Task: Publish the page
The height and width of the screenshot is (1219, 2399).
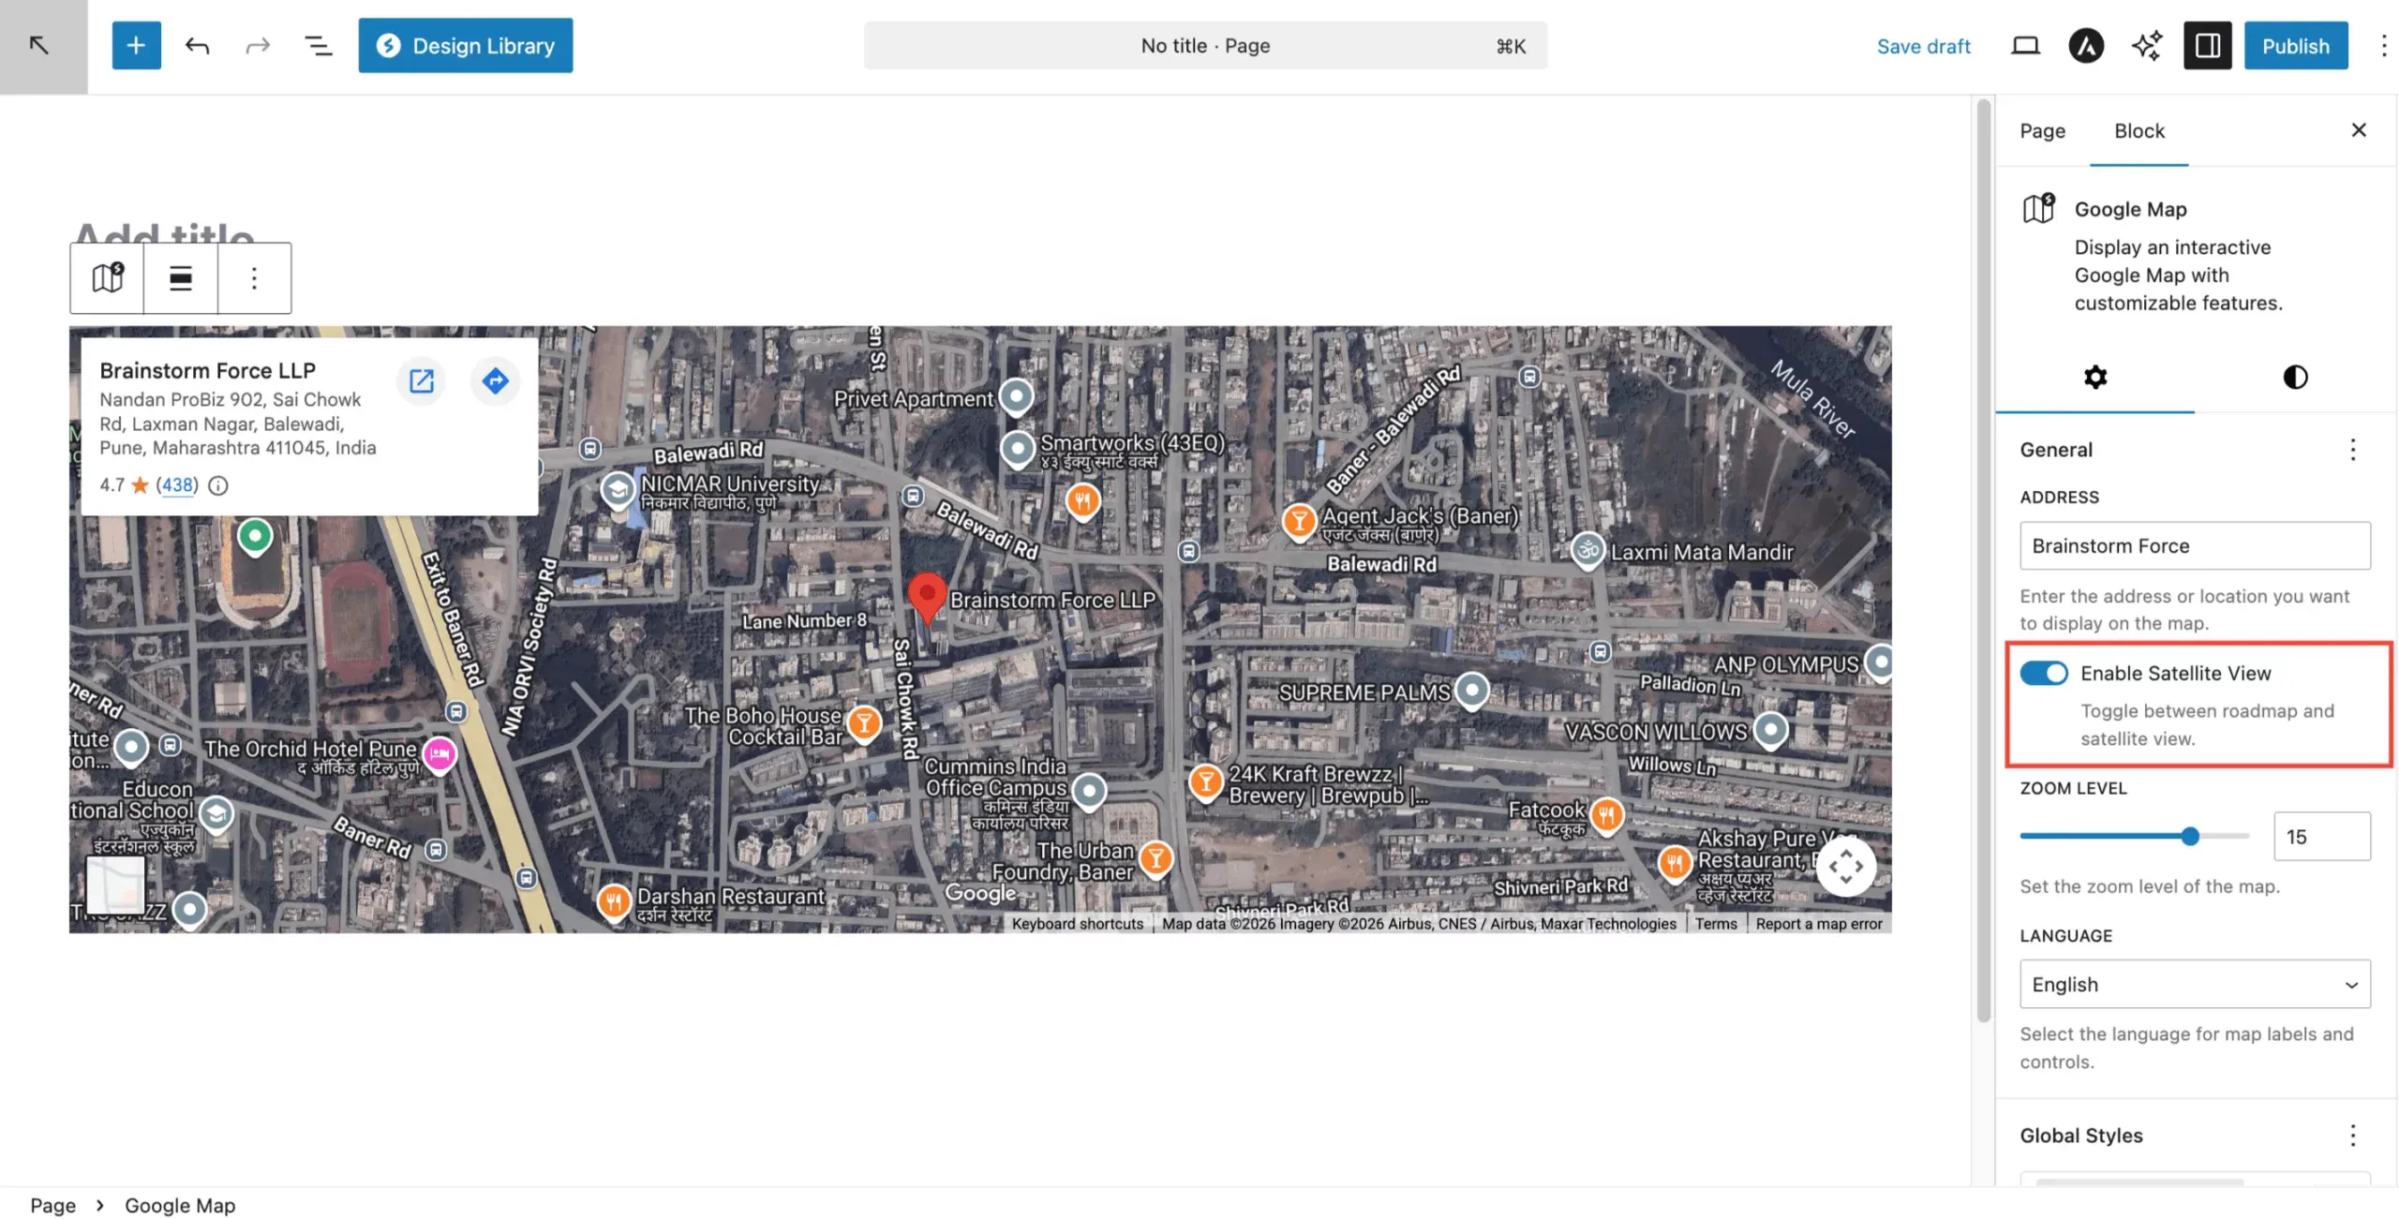Action: (x=2296, y=45)
